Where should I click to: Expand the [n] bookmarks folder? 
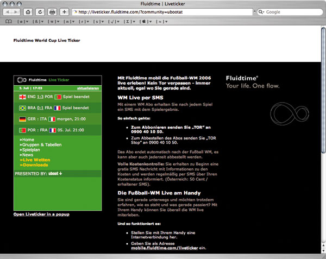[69, 22]
